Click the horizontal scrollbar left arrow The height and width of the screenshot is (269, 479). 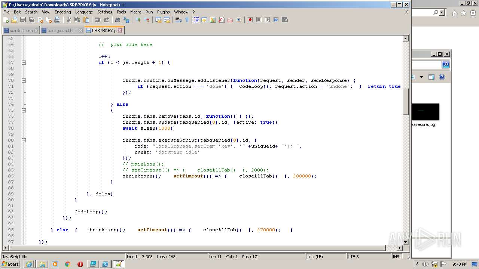click(6, 248)
